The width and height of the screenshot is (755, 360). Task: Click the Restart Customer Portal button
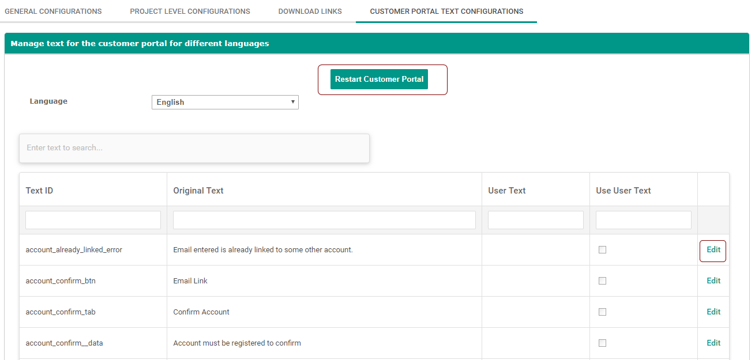[379, 79]
